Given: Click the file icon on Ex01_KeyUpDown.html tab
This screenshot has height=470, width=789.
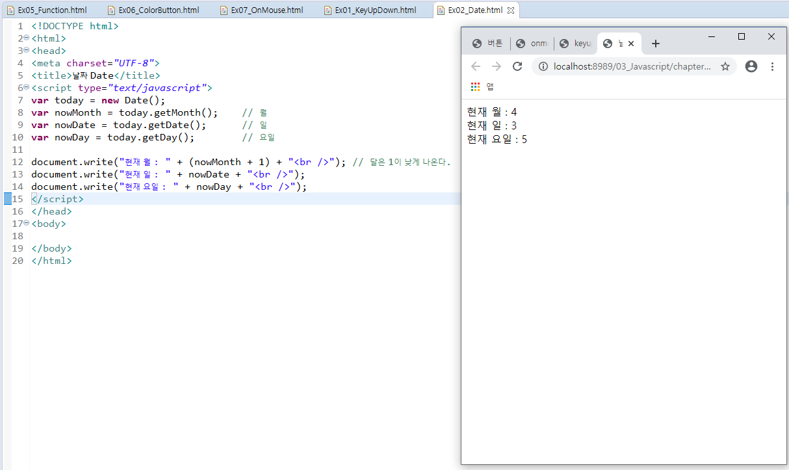Looking at the screenshot, I should [328, 10].
